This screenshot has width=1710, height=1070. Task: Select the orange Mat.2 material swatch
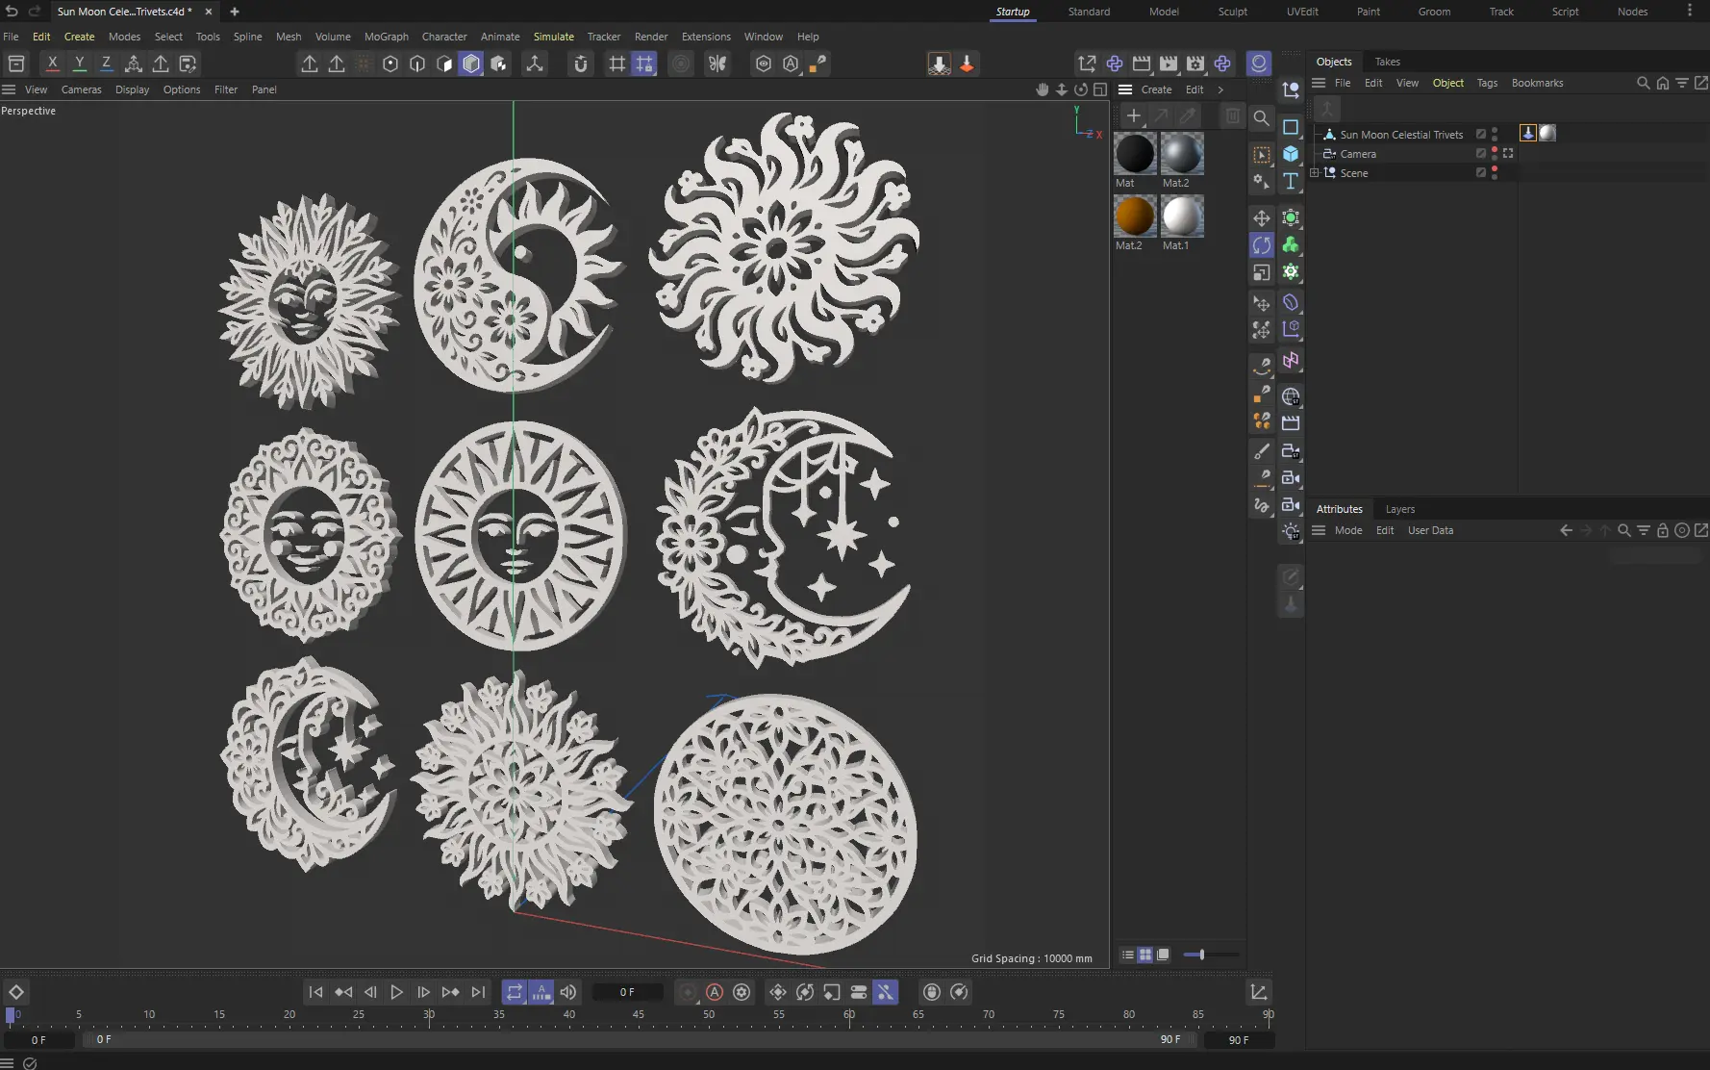point(1135,217)
